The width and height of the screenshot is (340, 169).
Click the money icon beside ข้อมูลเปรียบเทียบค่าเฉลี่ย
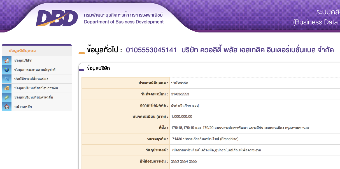7,97
